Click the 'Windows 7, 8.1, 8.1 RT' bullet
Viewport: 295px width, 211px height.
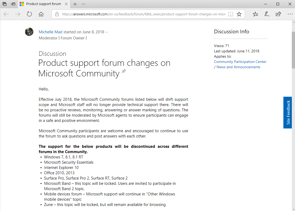(63, 157)
